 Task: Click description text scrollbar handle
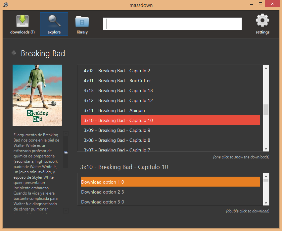66,152
